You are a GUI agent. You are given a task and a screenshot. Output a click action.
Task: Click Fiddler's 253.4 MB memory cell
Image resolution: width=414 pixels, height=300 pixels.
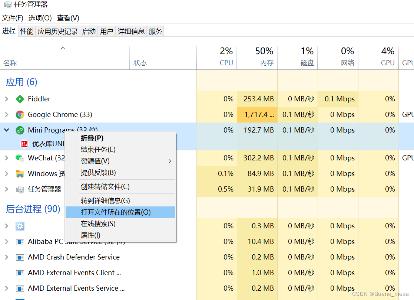click(x=257, y=99)
